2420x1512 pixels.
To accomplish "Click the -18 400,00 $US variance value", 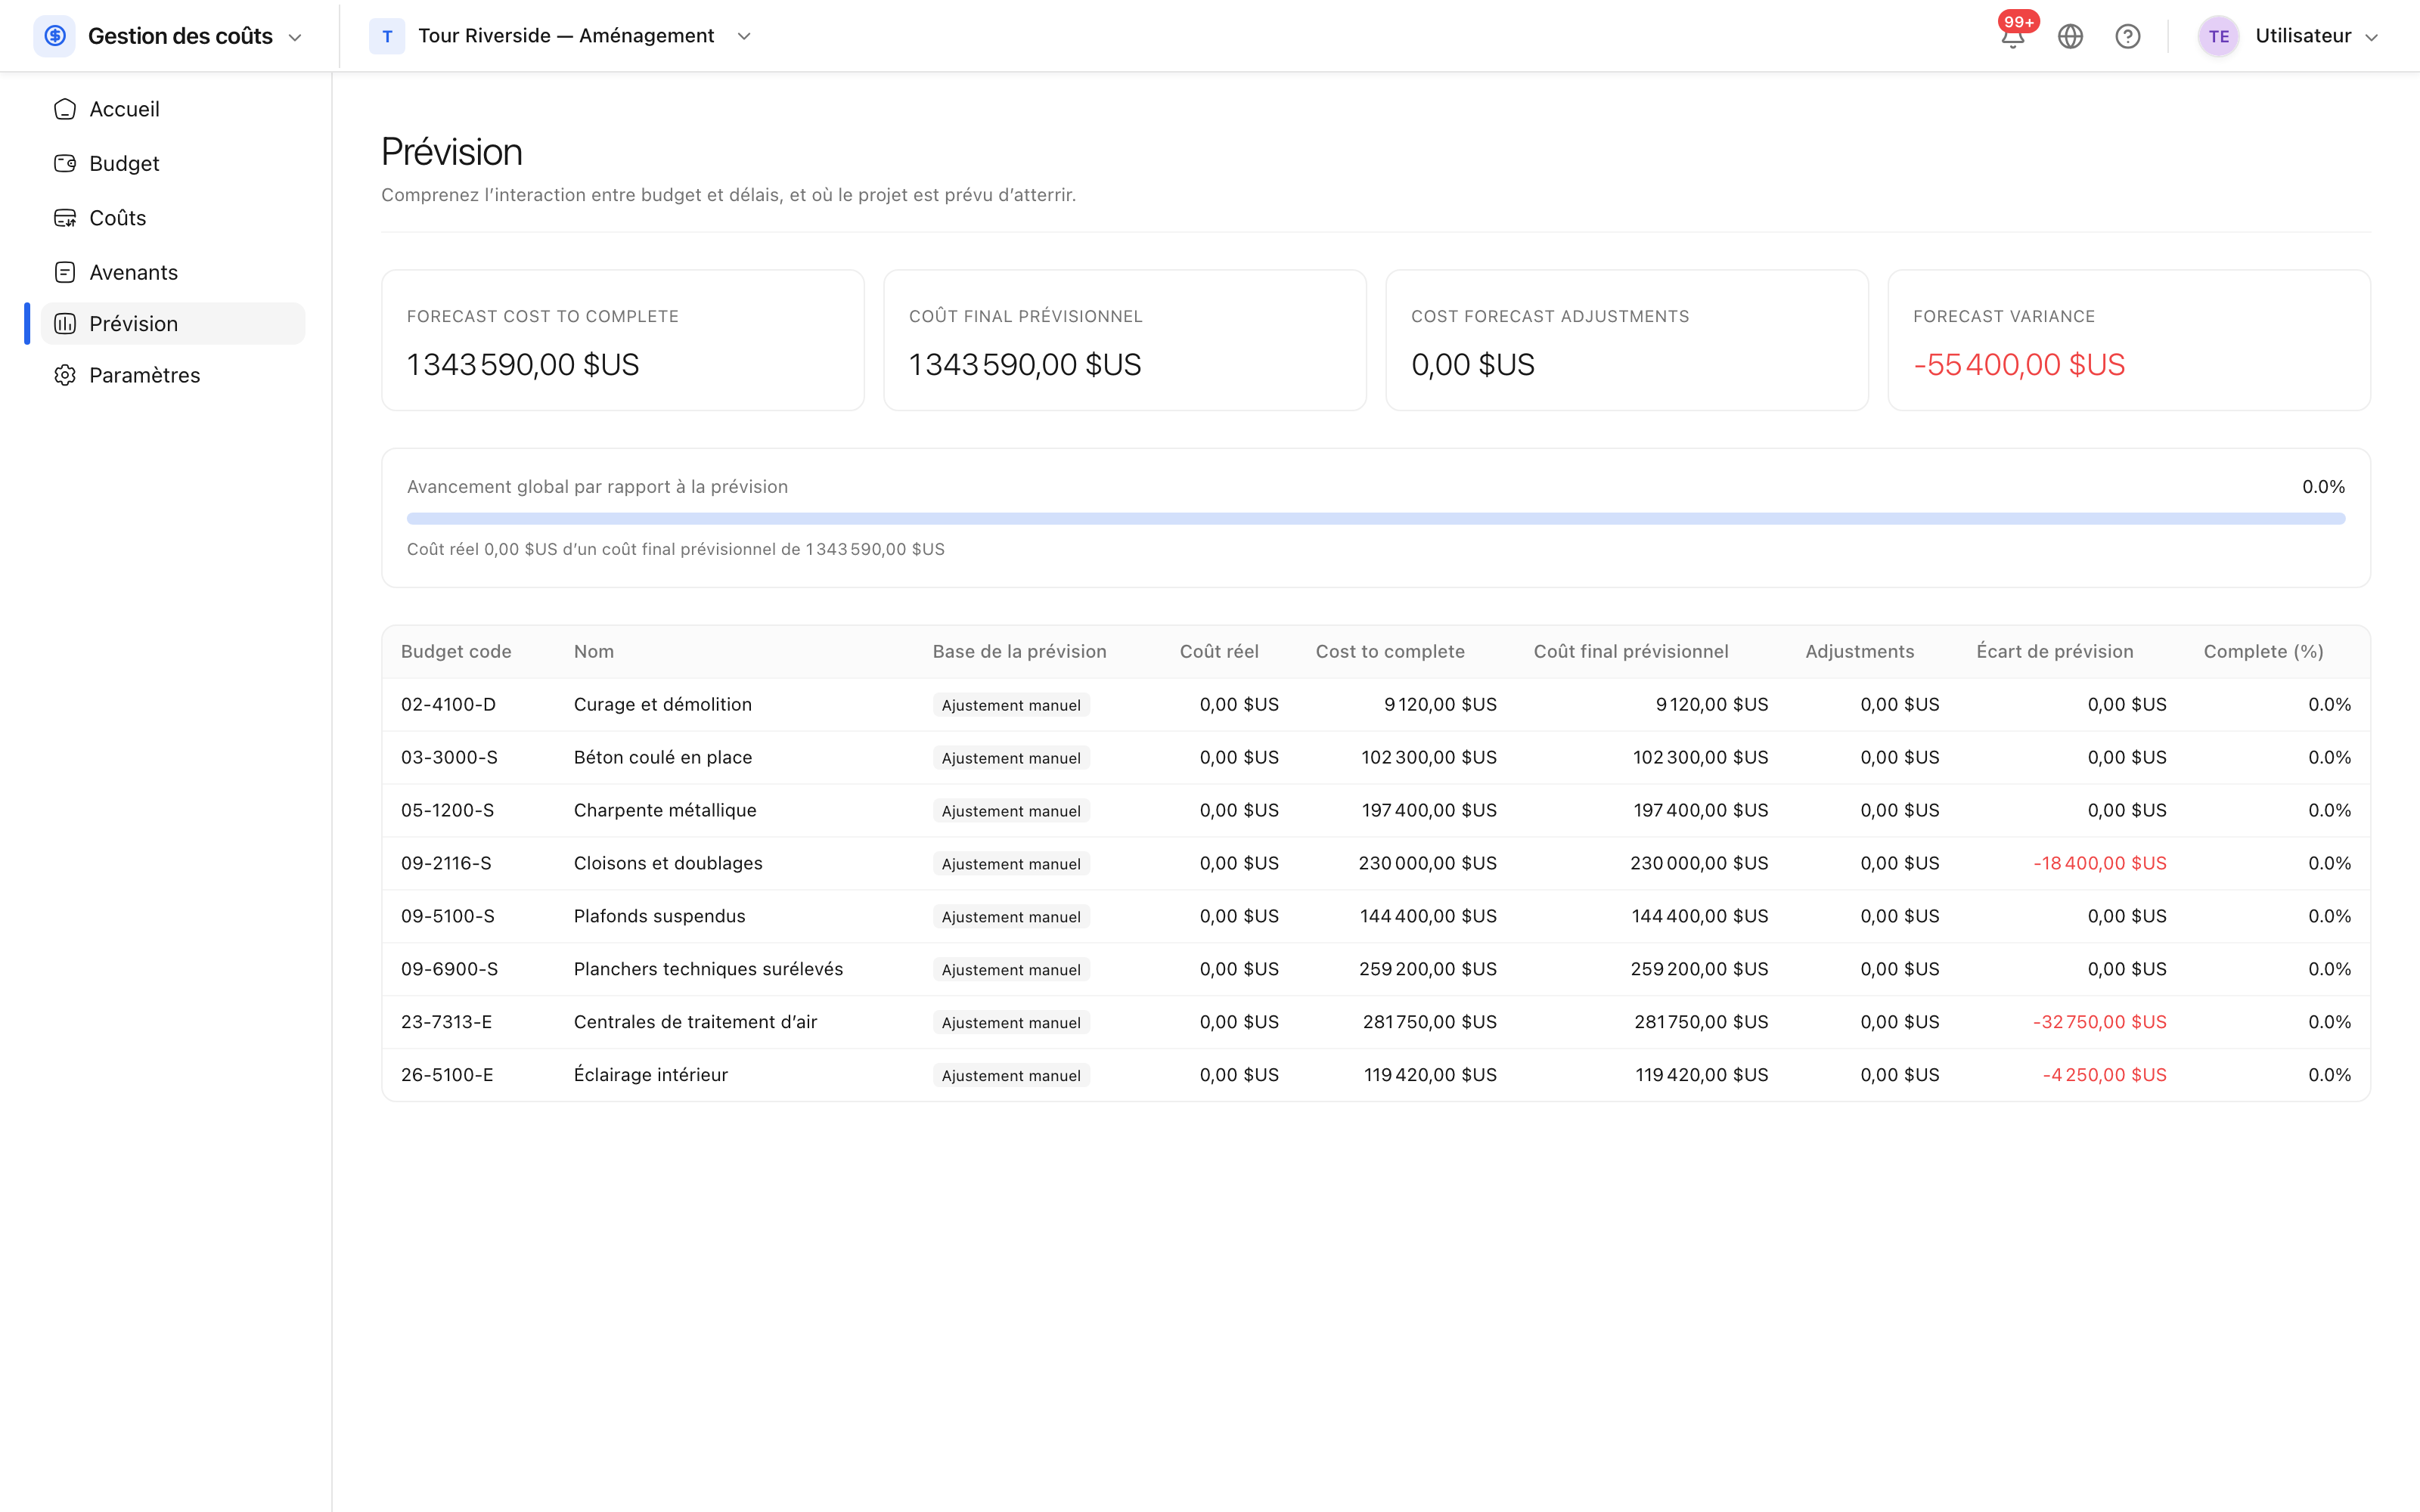I will tap(2100, 863).
